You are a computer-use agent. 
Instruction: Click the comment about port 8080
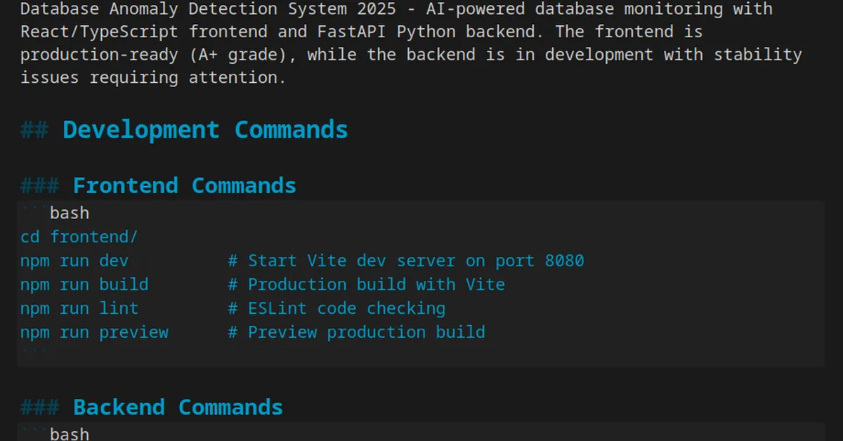(x=405, y=260)
